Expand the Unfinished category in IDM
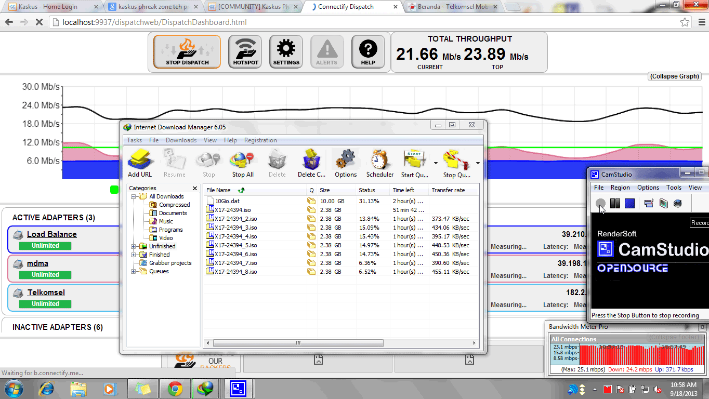Viewport: 709px width, 399px height. click(134, 246)
